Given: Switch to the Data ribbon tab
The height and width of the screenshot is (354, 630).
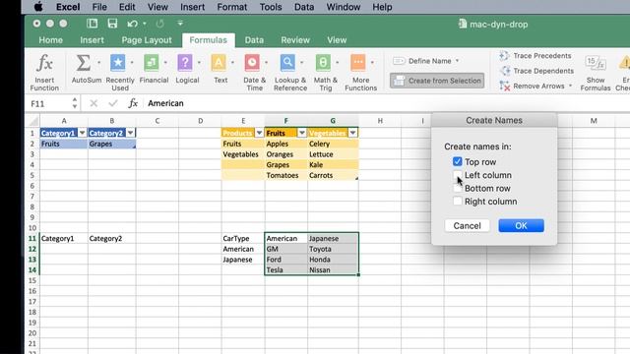Looking at the screenshot, I should point(254,40).
